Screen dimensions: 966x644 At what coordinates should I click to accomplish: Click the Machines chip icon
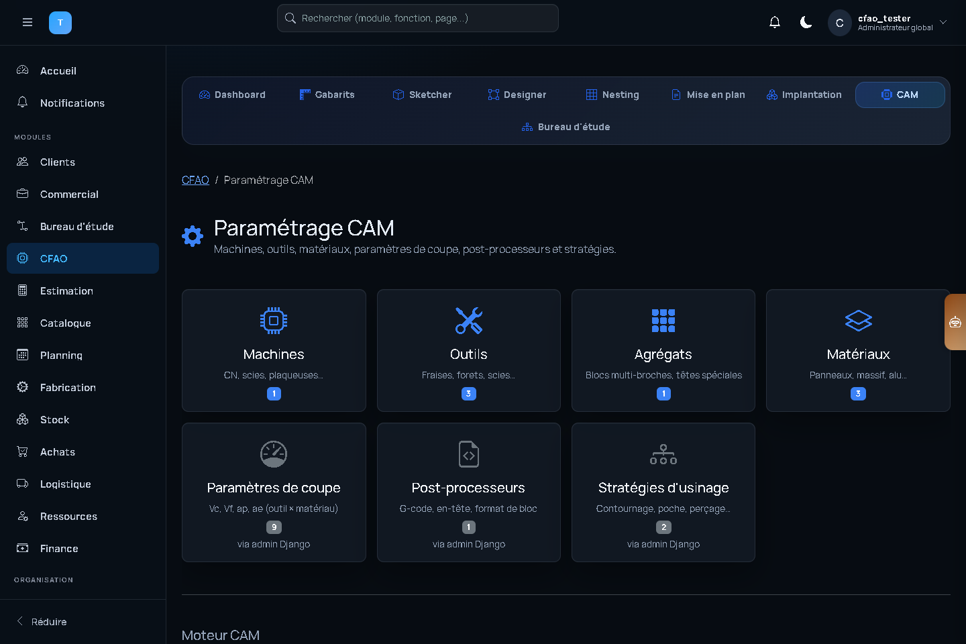(x=274, y=321)
